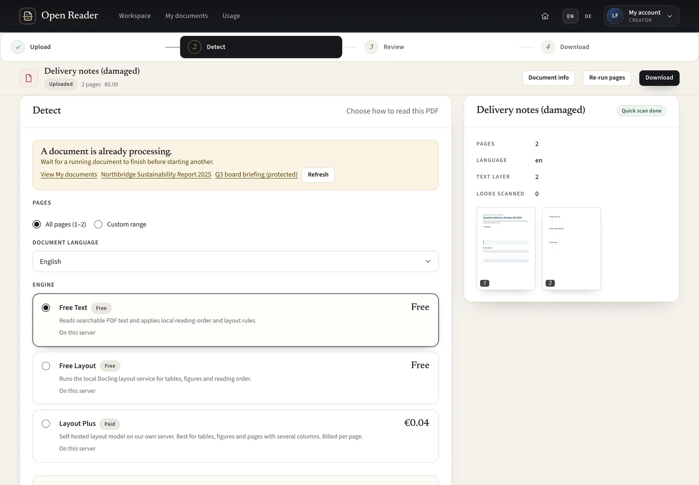Switch language to EN
This screenshot has height=485, width=699.
point(570,16)
